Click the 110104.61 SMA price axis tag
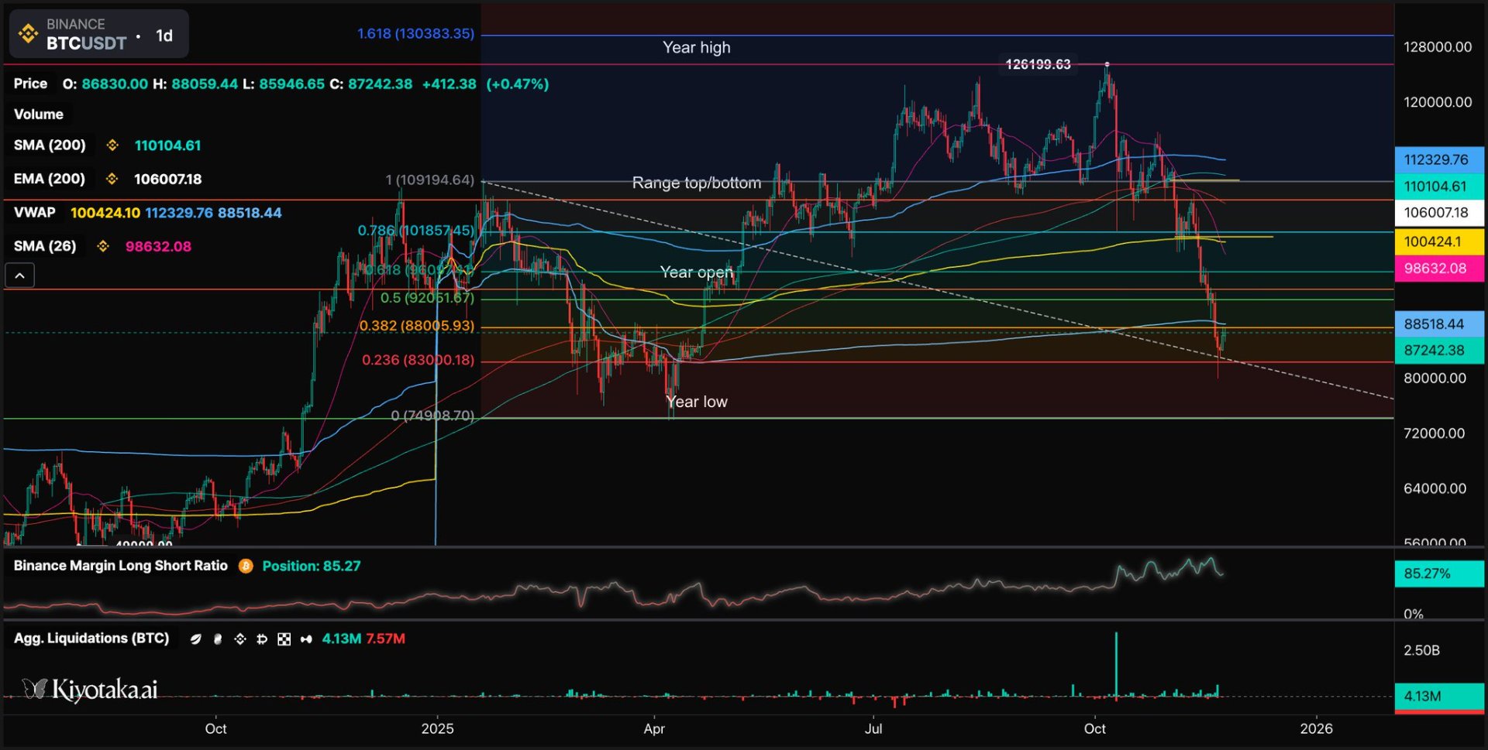This screenshot has width=1488, height=750. [x=1439, y=187]
